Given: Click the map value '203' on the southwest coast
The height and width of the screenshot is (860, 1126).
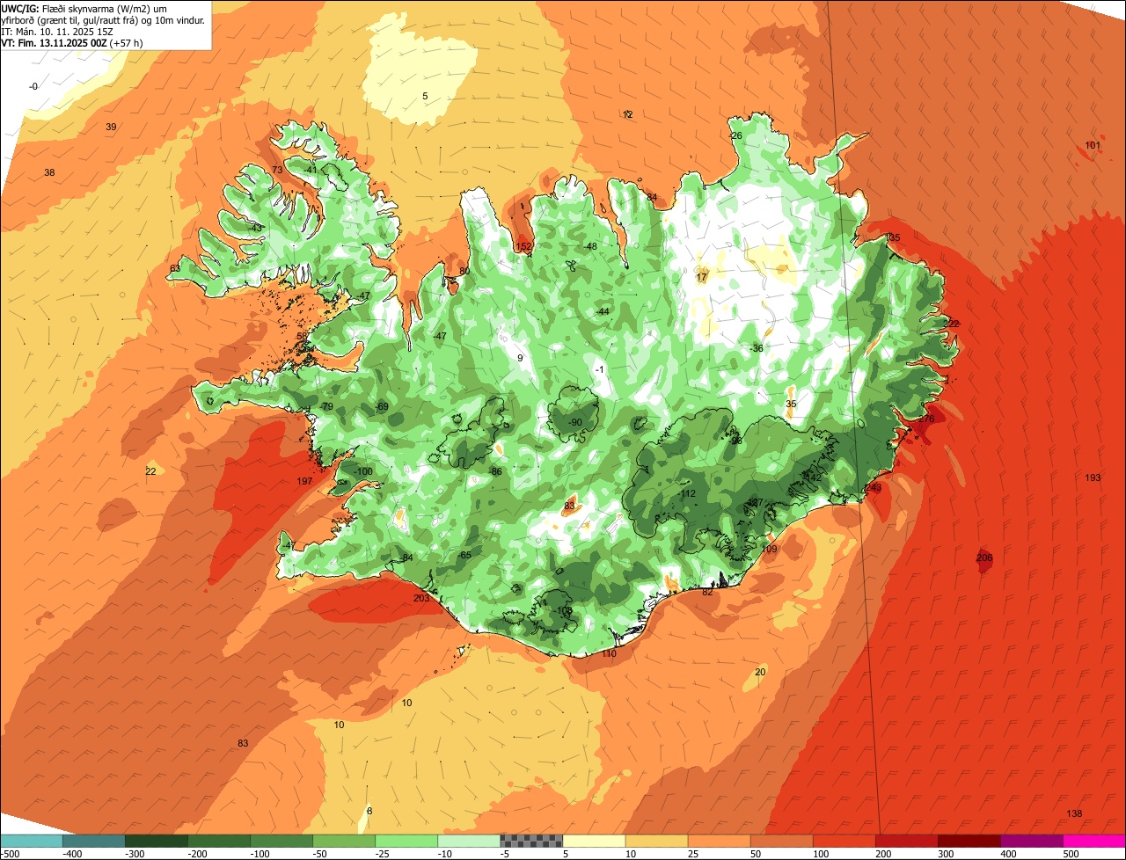Looking at the screenshot, I should [421, 598].
